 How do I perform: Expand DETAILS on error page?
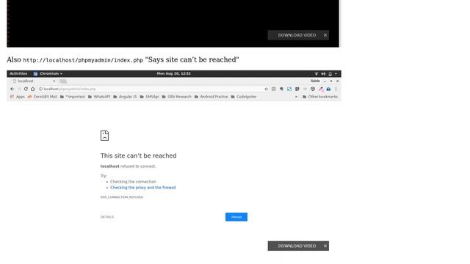pyautogui.click(x=107, y=217)
